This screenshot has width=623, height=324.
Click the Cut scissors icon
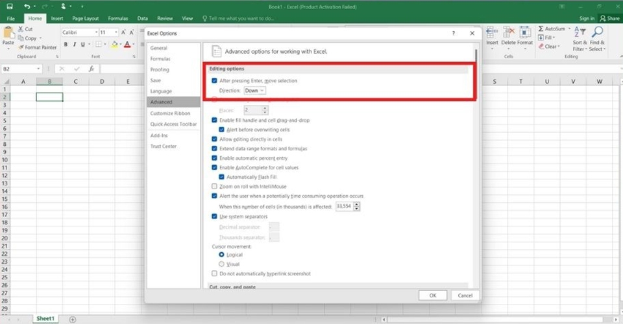[21, 29]
